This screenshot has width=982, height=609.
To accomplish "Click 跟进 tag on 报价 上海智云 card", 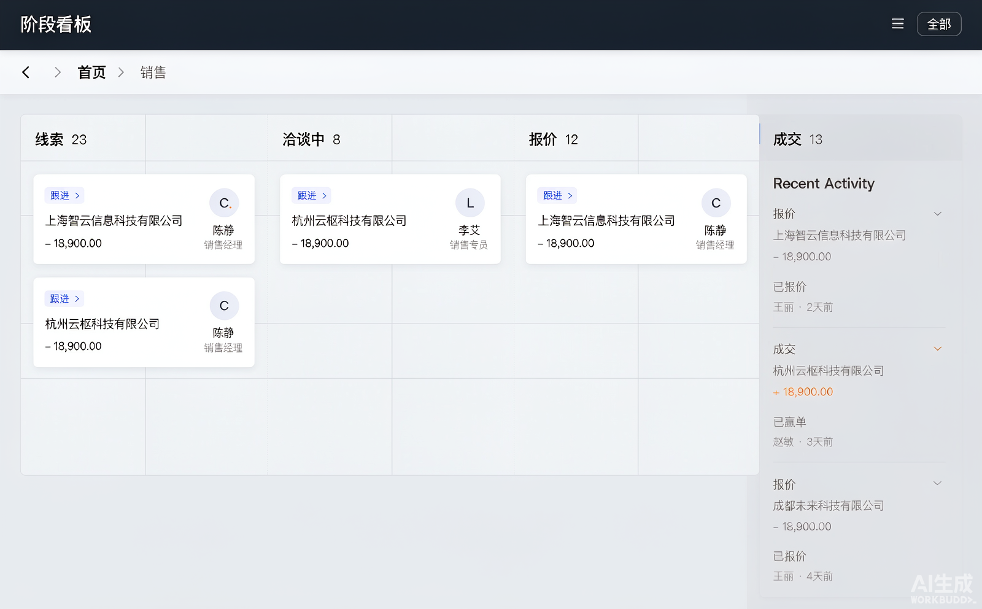I will (557, 195).
